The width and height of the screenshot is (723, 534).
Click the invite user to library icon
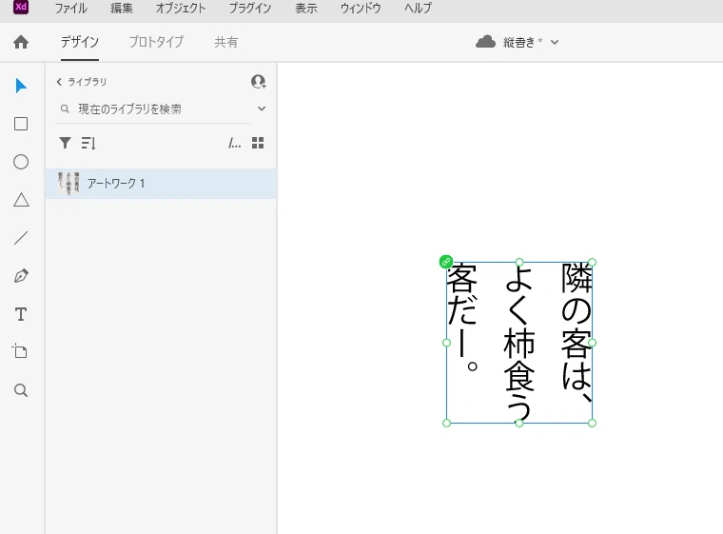click(258, 82)
